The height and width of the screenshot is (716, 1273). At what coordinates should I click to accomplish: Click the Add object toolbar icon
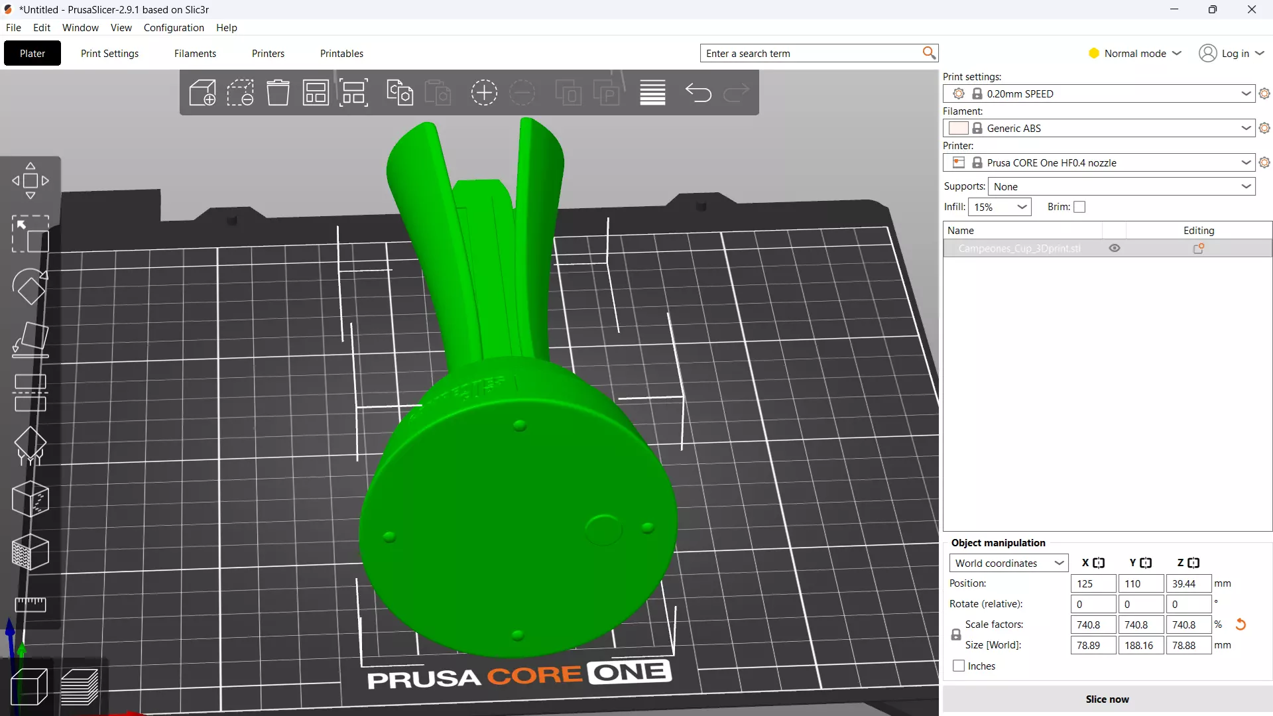[203, 92]
